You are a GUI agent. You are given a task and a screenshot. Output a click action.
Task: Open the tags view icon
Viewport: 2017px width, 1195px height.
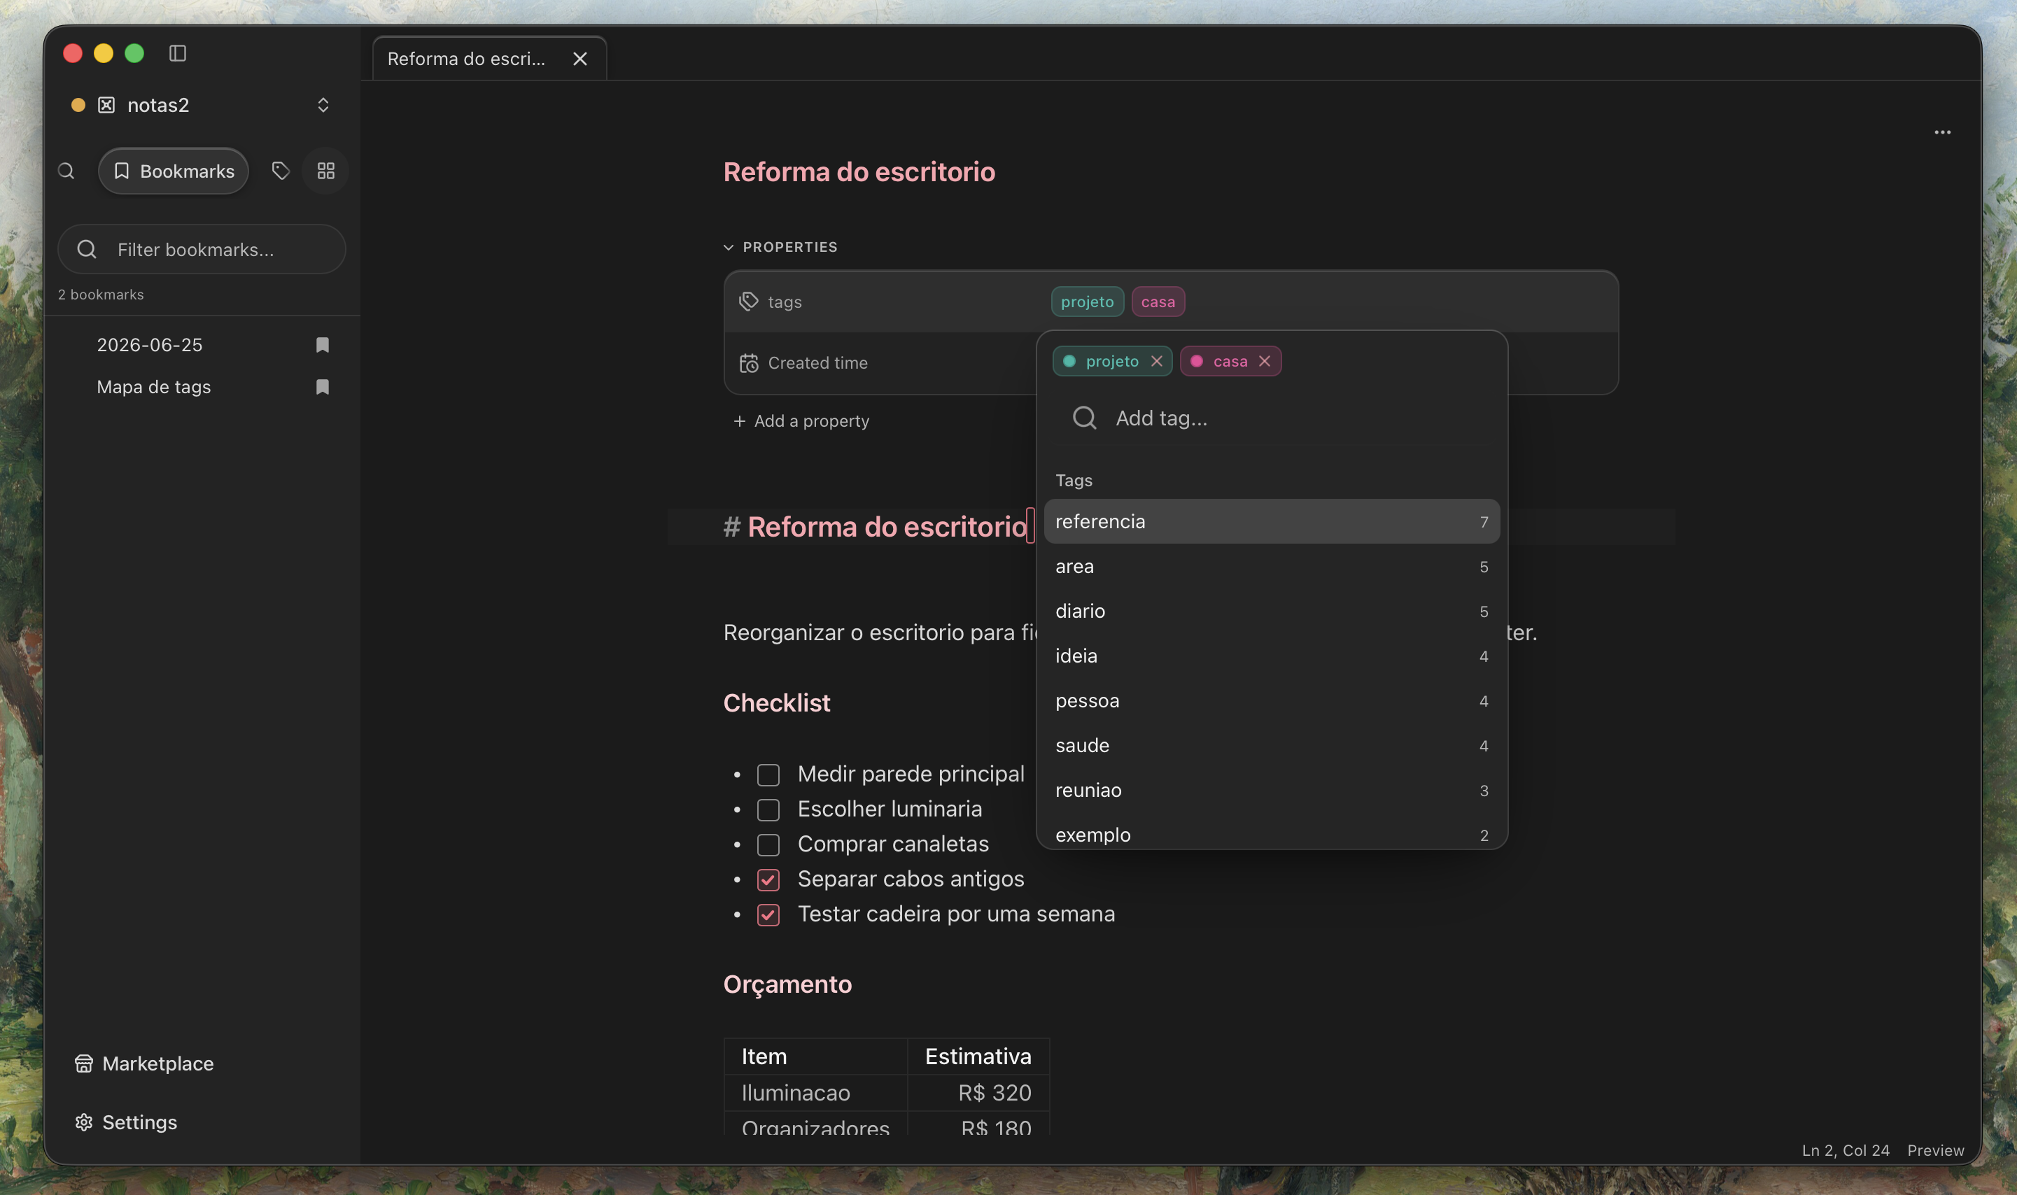281,171
